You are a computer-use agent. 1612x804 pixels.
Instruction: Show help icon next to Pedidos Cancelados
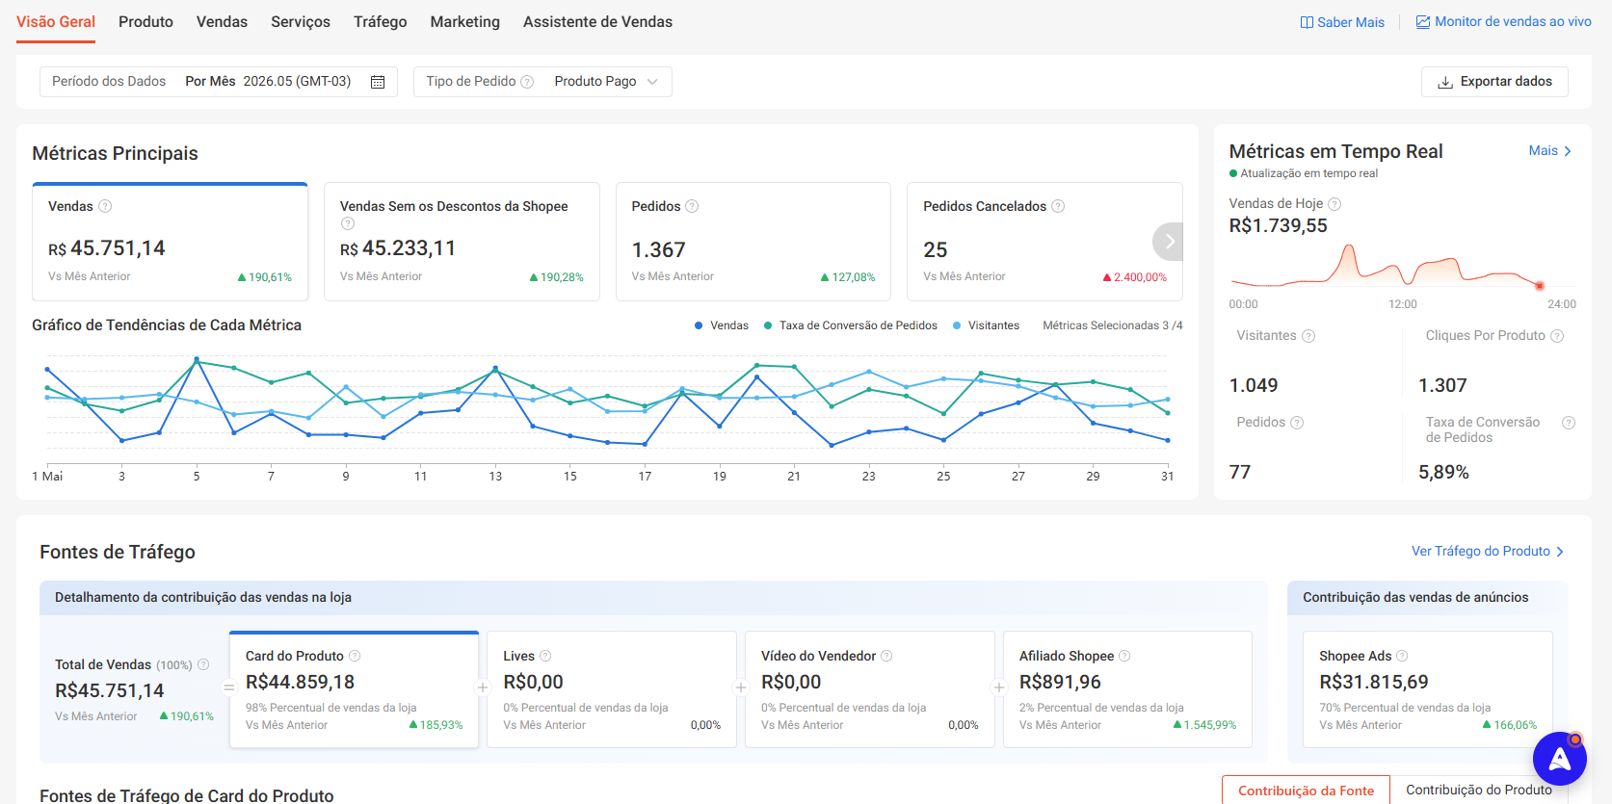1058,206
